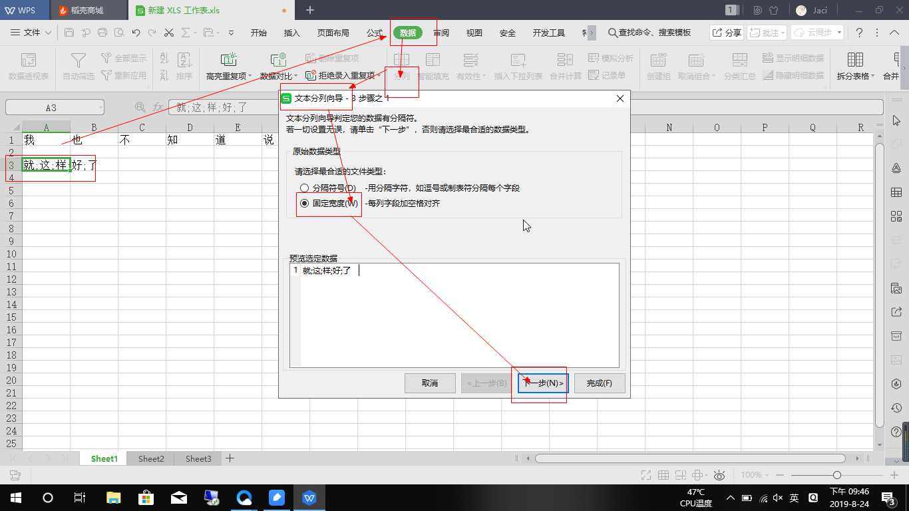Redo the last undone action

(x=152, y=33)
